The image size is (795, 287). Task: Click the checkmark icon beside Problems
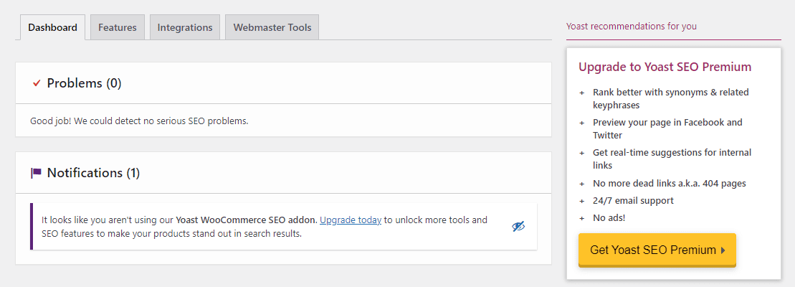[37, 83]
